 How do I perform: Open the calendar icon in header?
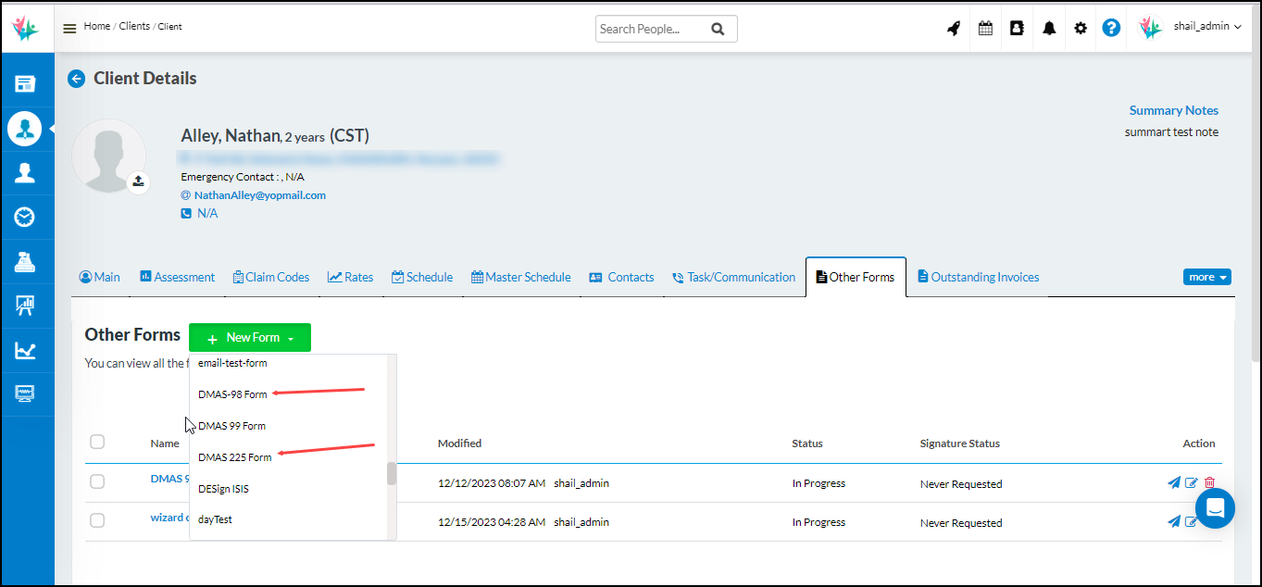(x=985, y=28)
